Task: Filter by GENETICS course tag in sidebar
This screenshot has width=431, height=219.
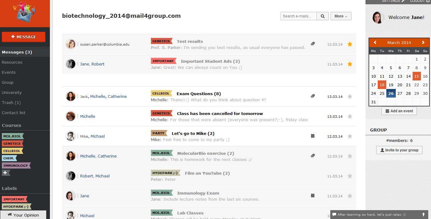Action: coord(12,143)
